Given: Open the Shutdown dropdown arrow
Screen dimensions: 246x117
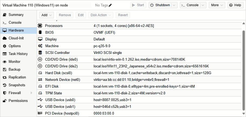Looking at the screenshot, I should click(x=174, y=5).
